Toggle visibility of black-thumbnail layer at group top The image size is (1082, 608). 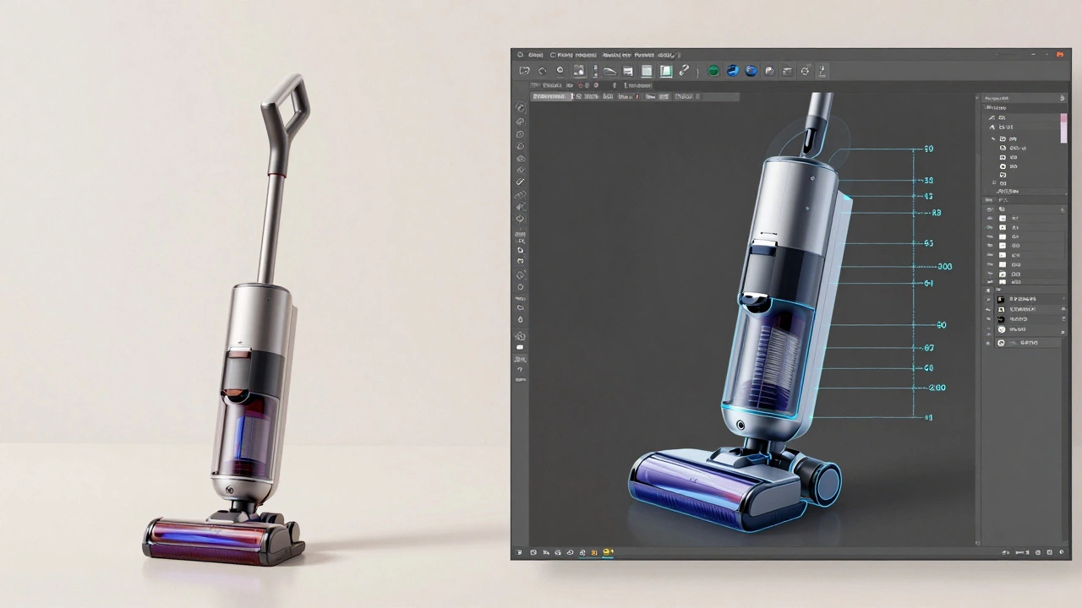989,299
